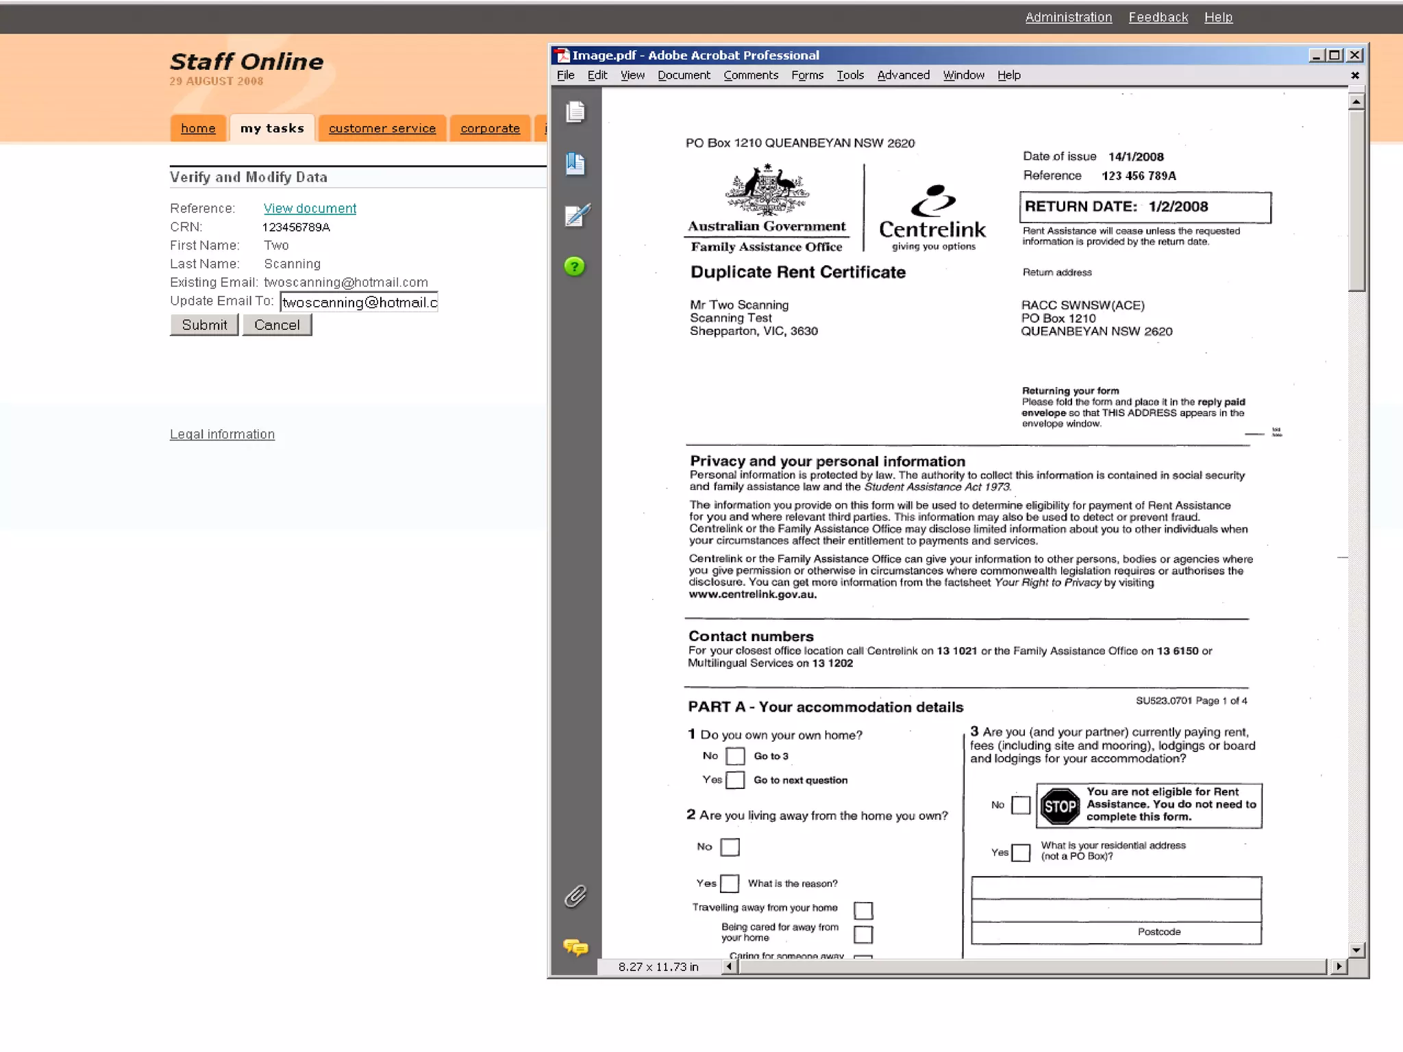Open the Comments menu in Acrobat
Screen dimensions: 1403x1052
[751, 75]
